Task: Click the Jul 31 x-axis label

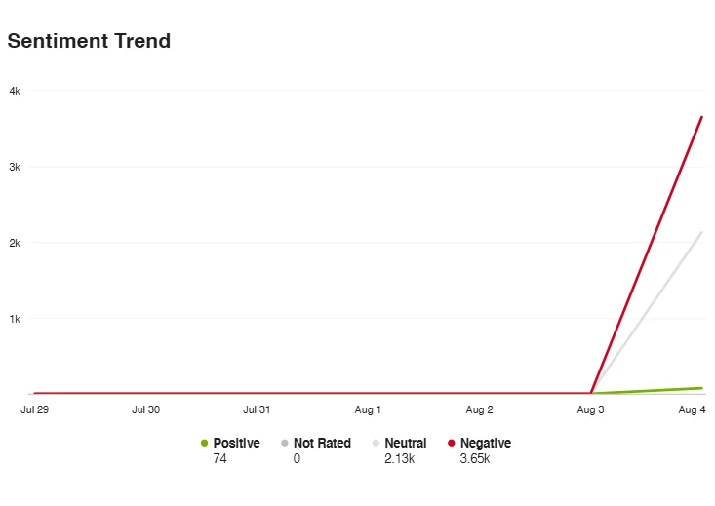Action: click(257, 410)
